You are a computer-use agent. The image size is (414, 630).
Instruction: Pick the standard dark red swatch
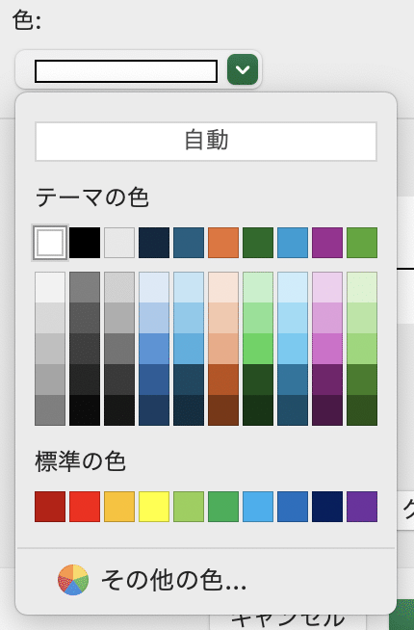(50, 507)
